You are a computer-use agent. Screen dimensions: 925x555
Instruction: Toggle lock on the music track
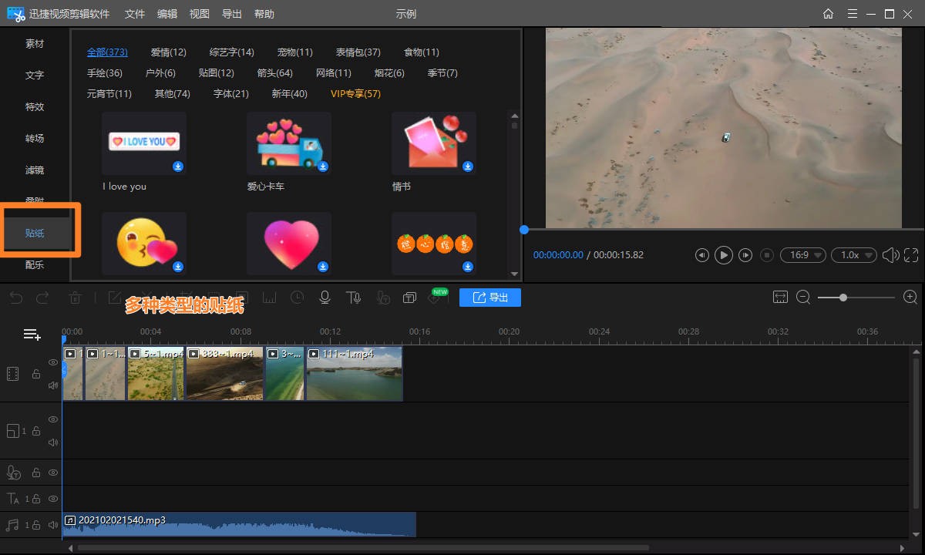pyautogui.click(x=36, y=525)
